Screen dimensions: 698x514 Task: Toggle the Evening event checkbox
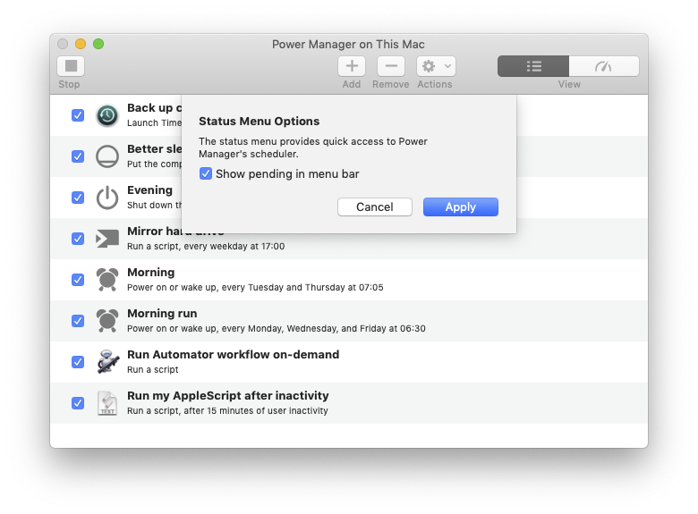pyautogui.click(x=78, y=198)
